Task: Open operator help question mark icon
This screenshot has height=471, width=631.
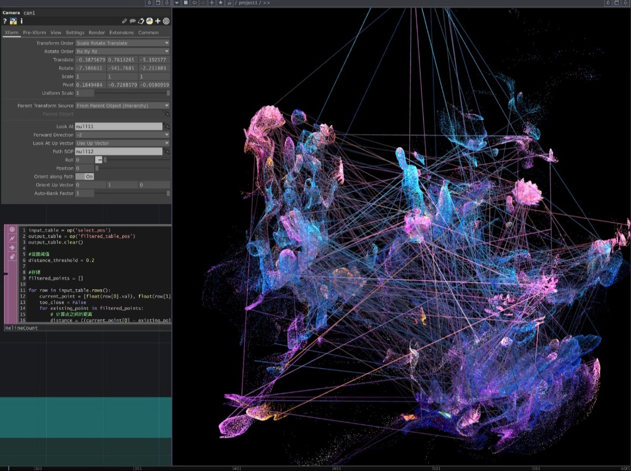Action: pyautogui.click(x=5, y=21)
